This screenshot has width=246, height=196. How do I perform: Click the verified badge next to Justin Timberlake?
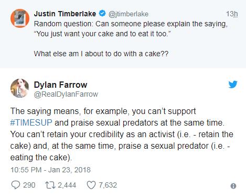tap(102, 14)
